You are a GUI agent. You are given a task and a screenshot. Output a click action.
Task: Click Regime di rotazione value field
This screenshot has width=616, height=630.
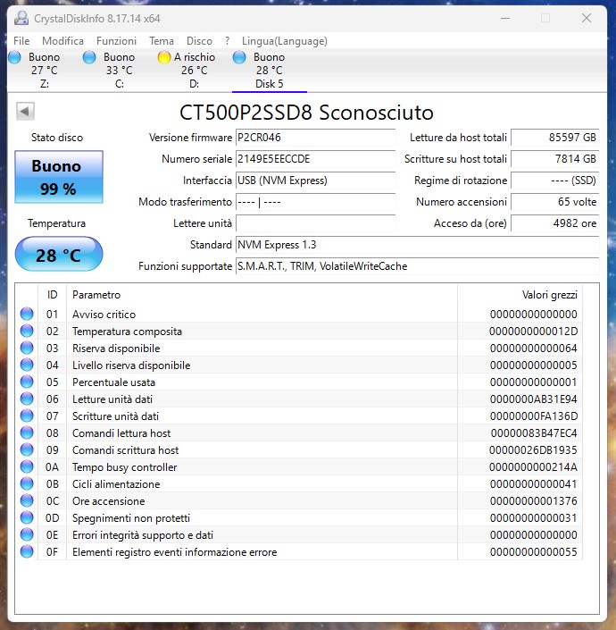pyautogui.click(x=555, y=181)
